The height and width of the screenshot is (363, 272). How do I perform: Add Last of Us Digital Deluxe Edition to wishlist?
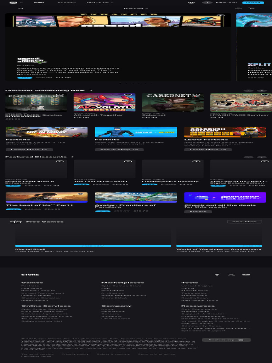pos(265,161)
